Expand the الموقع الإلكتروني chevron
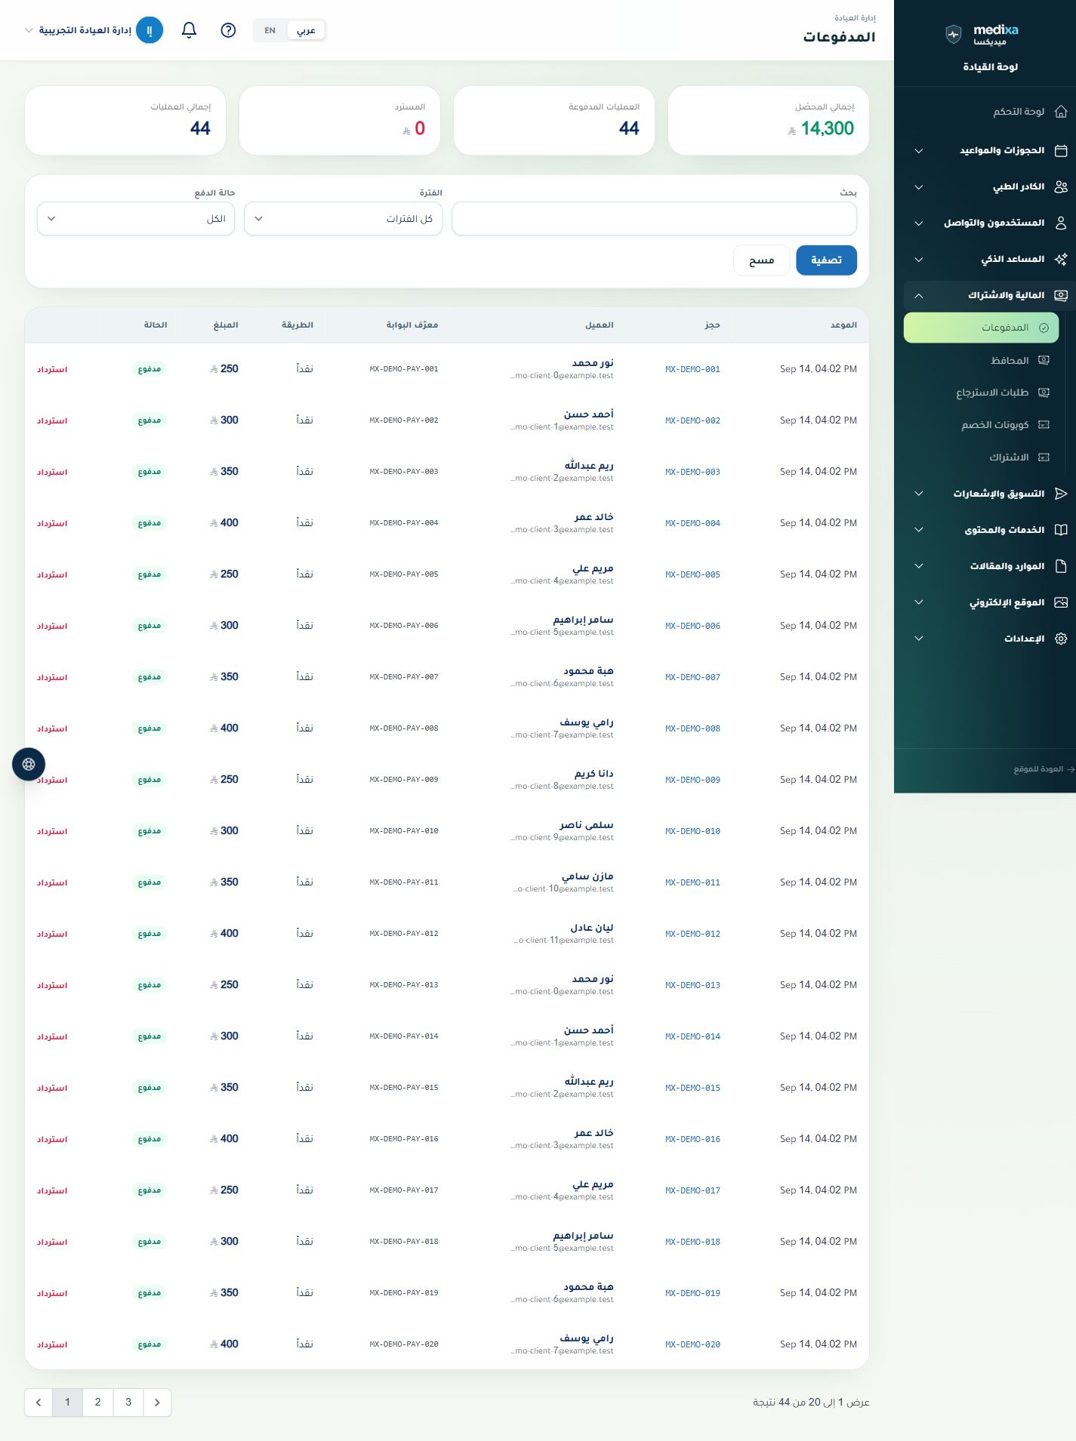 [919, 602]
